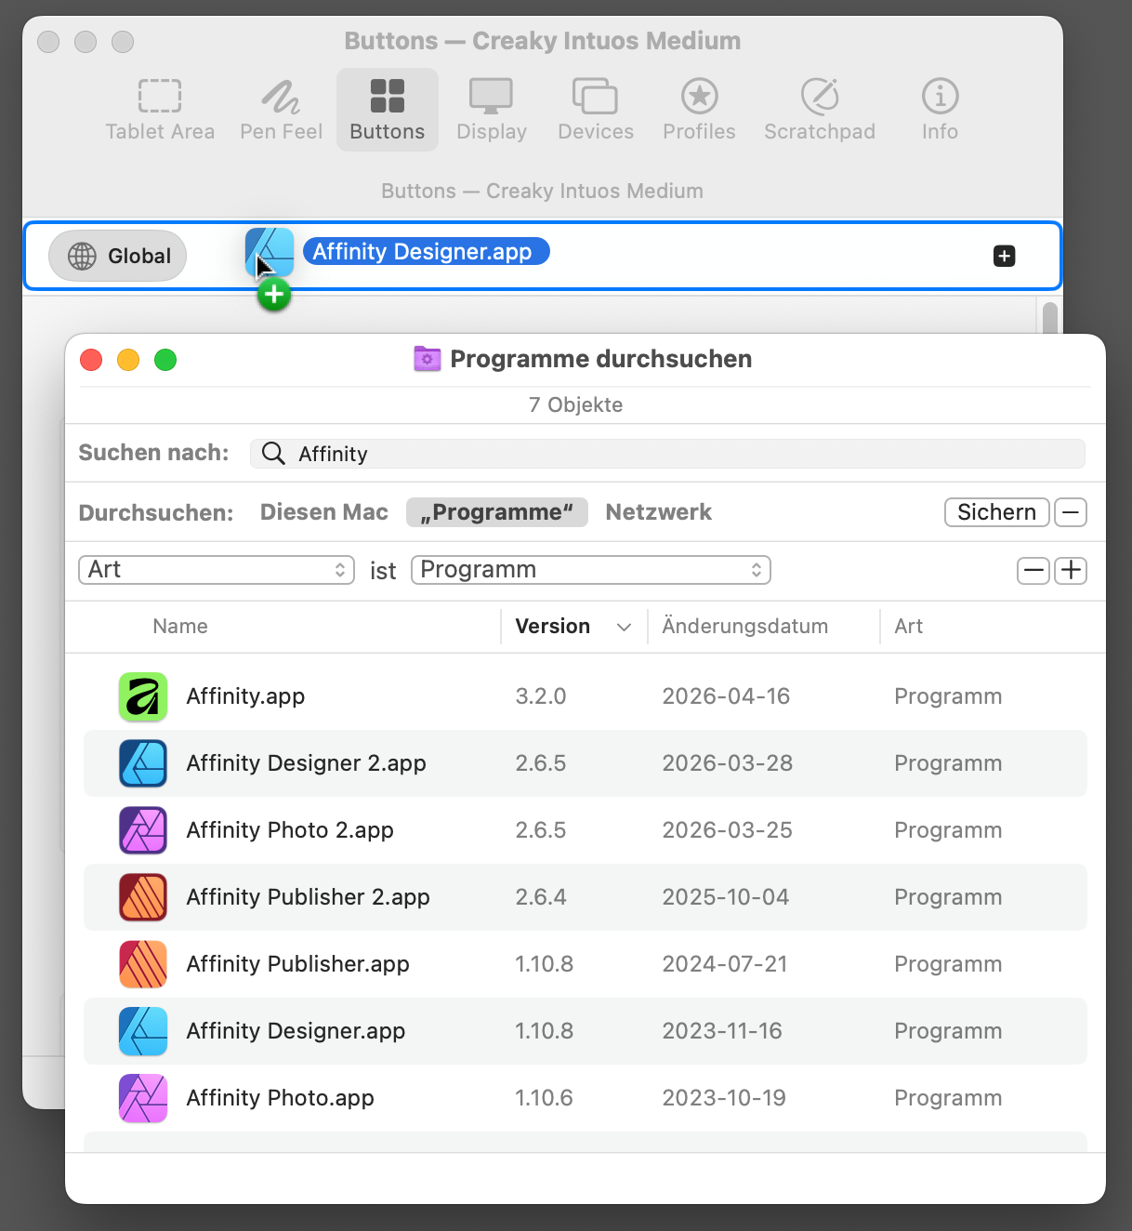Open the Devices toolbar pane
This screenshot has height=1231, width=1132.
pos(596,110)
